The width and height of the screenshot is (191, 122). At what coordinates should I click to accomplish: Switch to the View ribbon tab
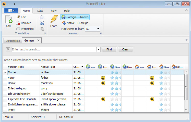[x=54, y=11]
